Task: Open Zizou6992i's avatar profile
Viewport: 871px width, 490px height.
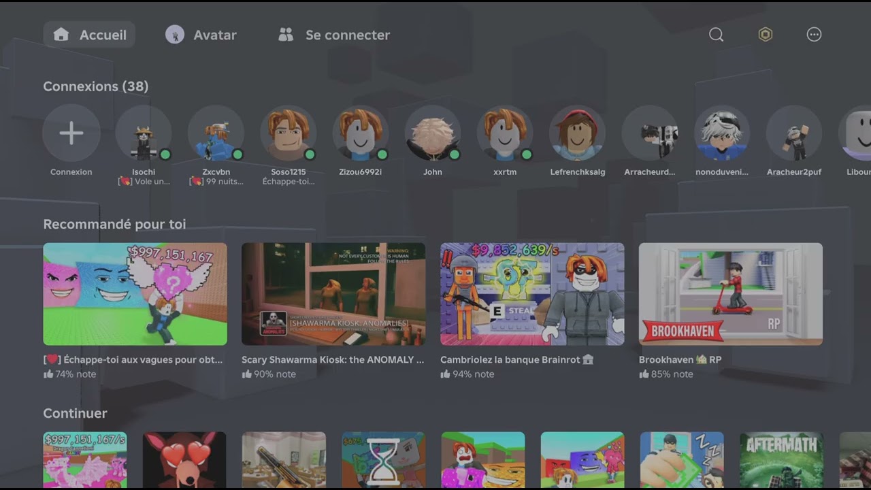Action: click(360, 133)
